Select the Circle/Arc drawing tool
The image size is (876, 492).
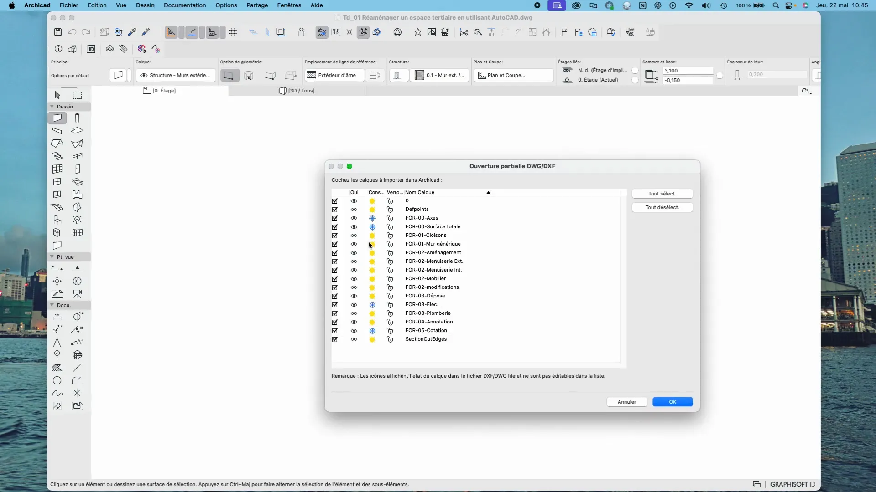(x=57, y=381)
